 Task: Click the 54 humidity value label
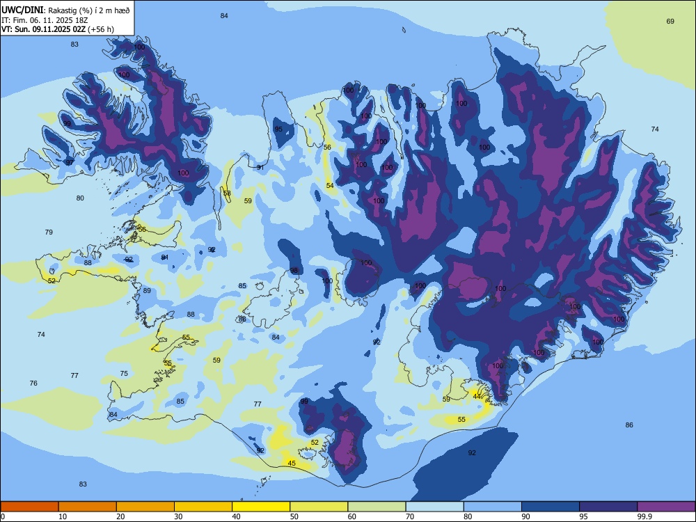(x=330, y=186)
